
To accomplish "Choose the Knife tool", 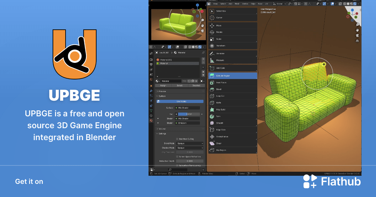I will [x=233, y=103].
